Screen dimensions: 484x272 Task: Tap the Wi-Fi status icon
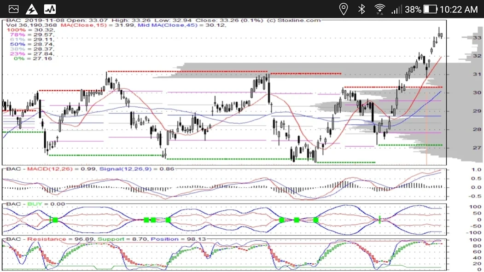click(379, 9)
